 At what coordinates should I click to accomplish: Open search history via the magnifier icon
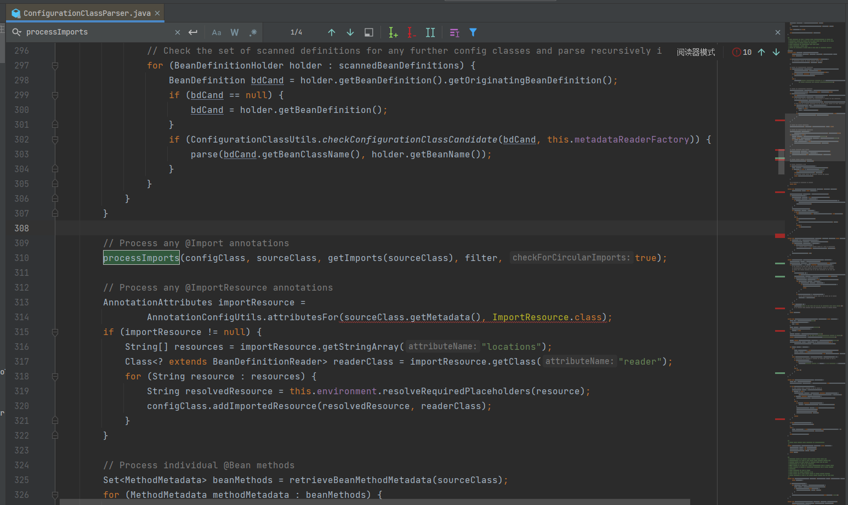[x=16, y=32]
